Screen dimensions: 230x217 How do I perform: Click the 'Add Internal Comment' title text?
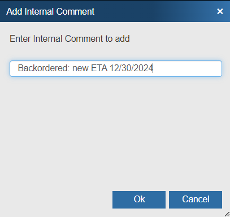(x=50, y=11)
